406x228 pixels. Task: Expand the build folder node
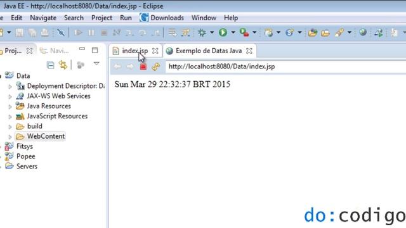(10, 127)
